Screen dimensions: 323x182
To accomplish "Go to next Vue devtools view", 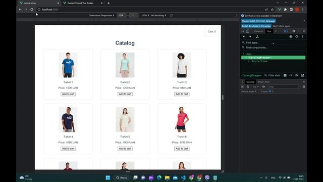I will point(250,37).
